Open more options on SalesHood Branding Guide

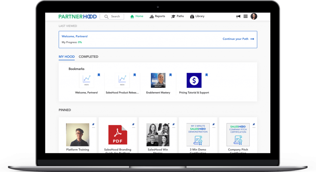tap(134, 128)
